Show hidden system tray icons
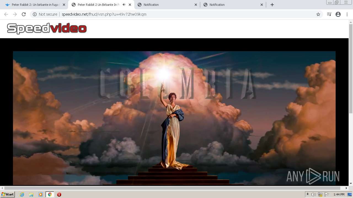Image resolution: width=353 pixels, height=198 pixels. click(x=307, y=194)
